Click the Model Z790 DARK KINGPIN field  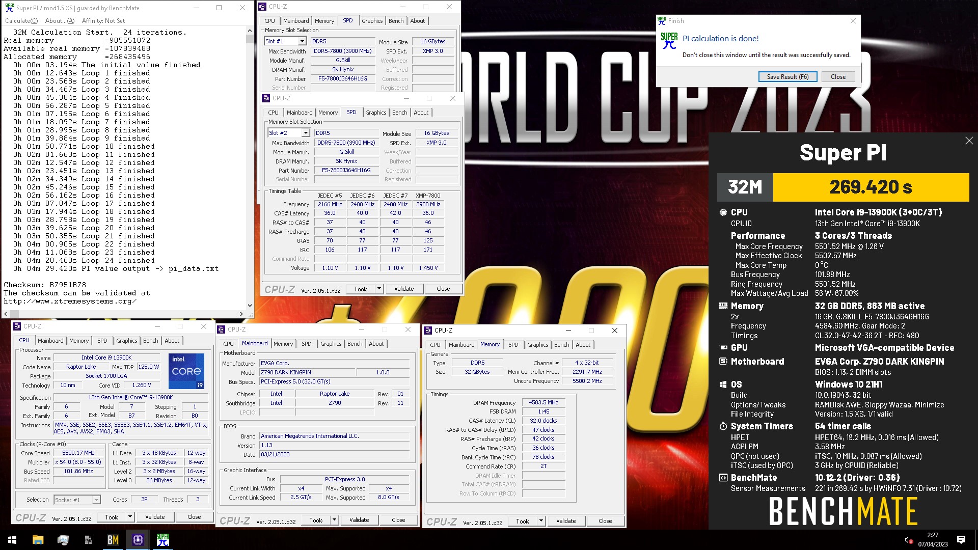[308, 372]
